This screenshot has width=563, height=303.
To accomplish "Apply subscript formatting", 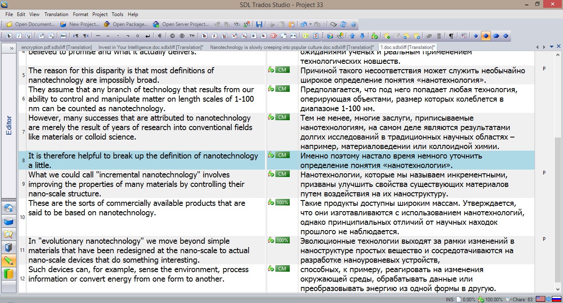I will [x=51, y=36].
